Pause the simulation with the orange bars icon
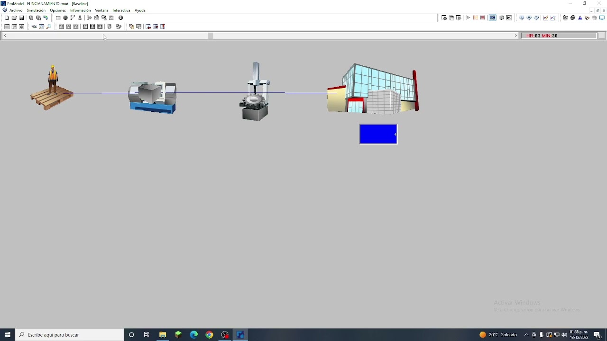 (x=475, y=18)
